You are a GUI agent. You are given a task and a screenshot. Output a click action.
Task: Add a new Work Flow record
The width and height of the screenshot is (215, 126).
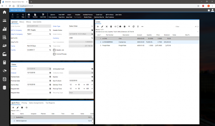click(x=13, y=108)
